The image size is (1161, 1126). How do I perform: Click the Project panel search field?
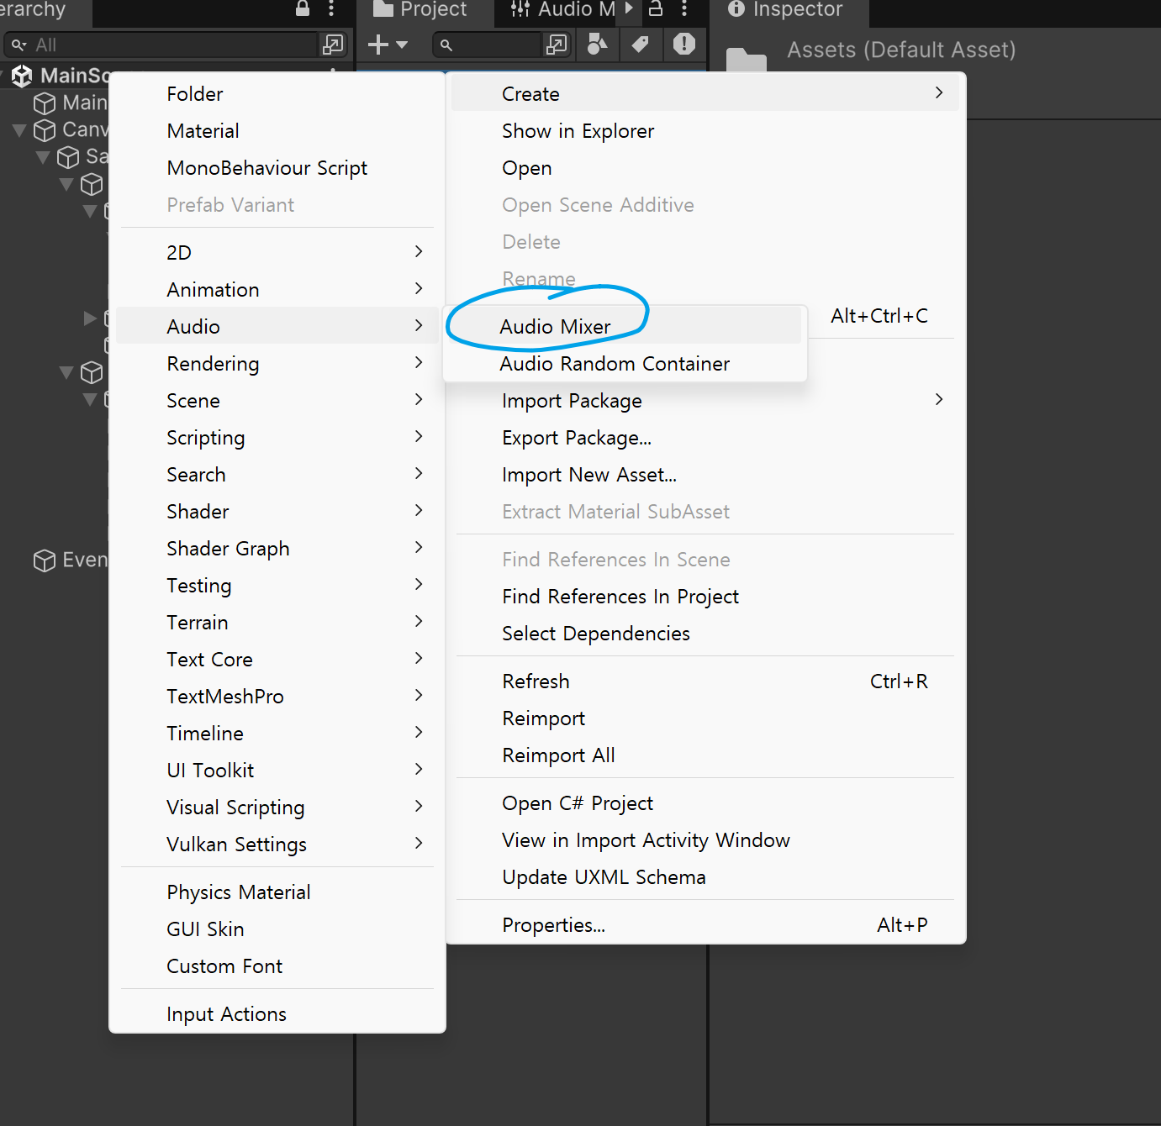click(487, 45)
